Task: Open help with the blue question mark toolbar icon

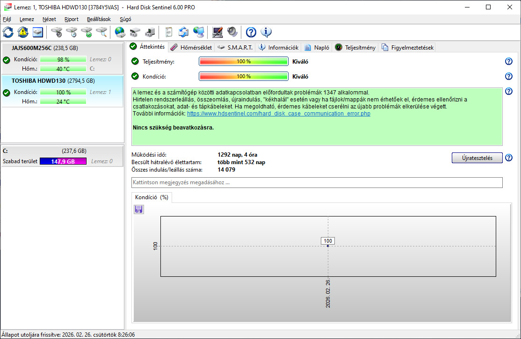Action: point(251,32)
